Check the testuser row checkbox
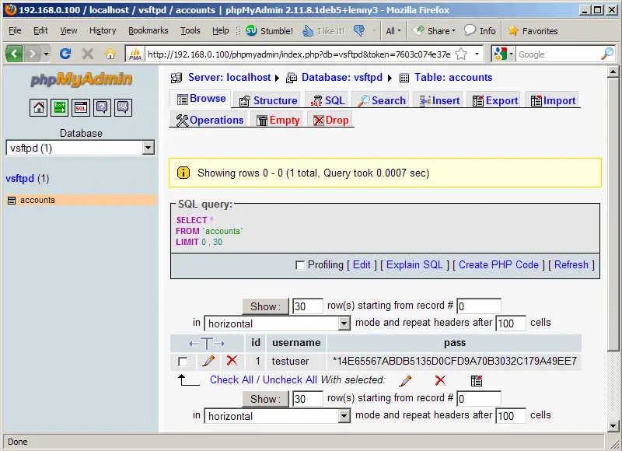 coord(183,362)
